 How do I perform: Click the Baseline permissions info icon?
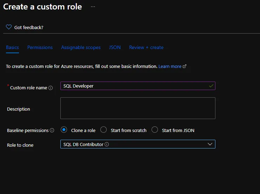click(52, 130)
